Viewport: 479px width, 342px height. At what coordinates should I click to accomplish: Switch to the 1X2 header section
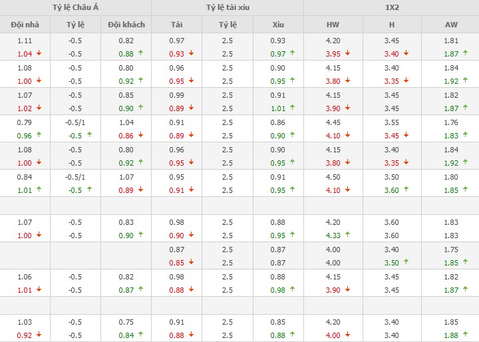391,7
